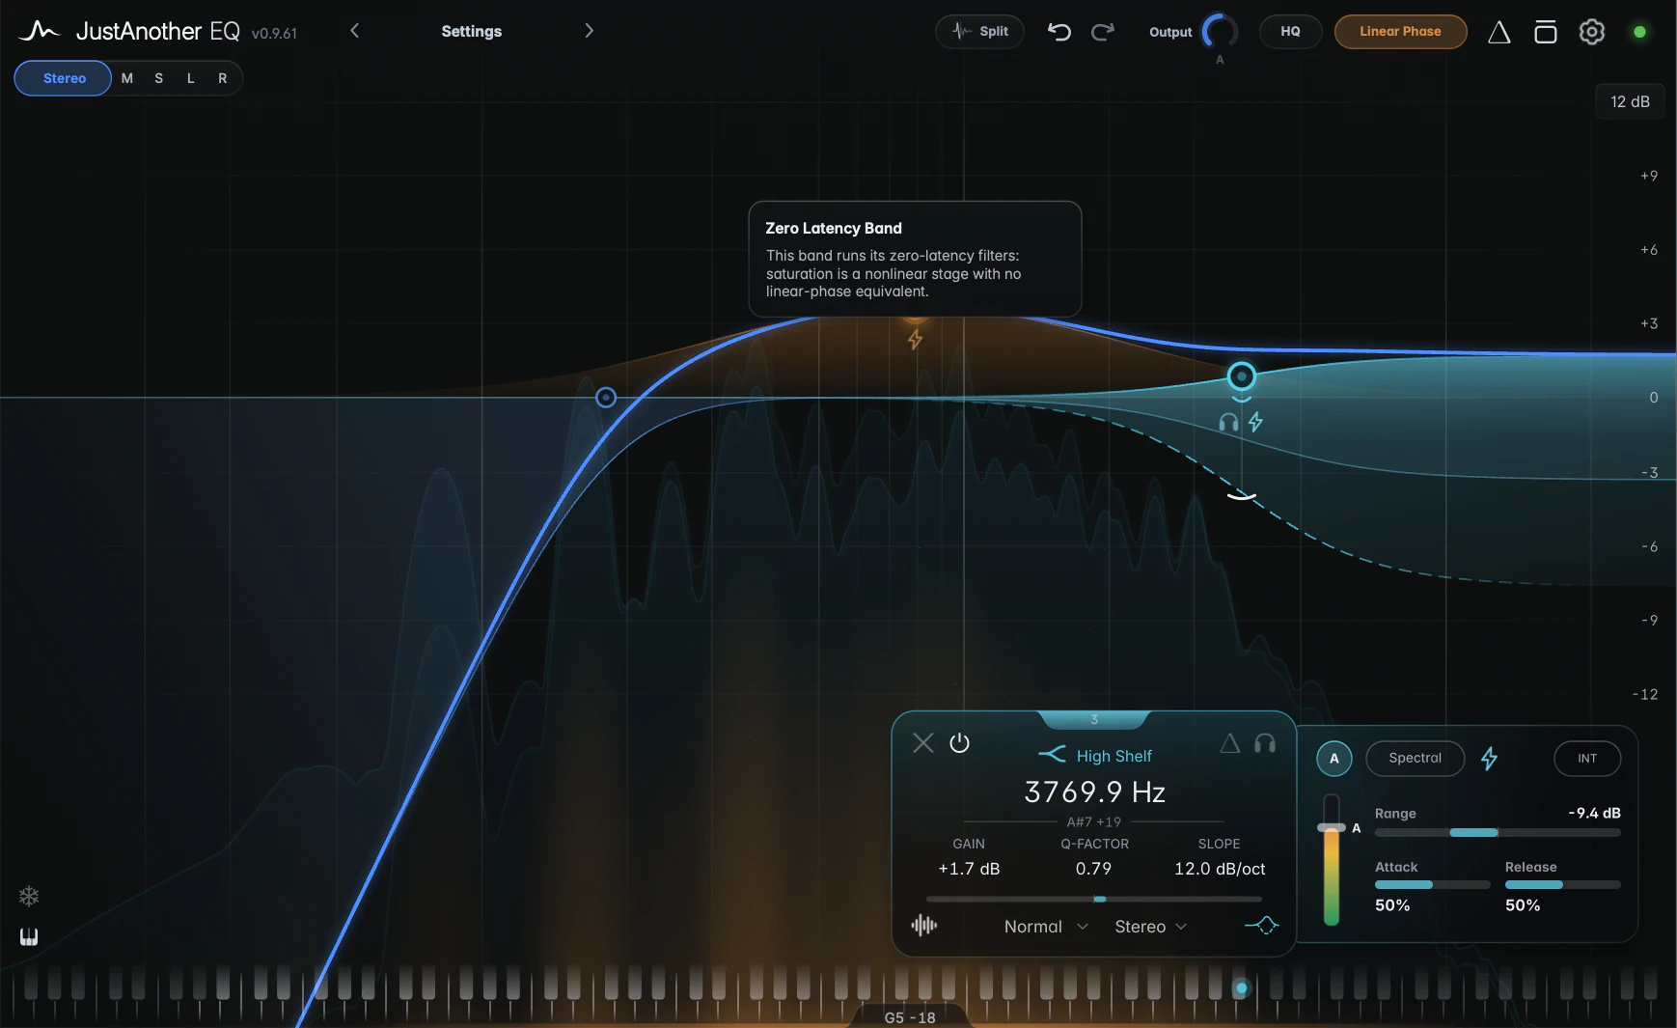The height and width of the screenshot is (1028, 1677).
Task: Go to previous preset with left chevron
Action: 355,31
